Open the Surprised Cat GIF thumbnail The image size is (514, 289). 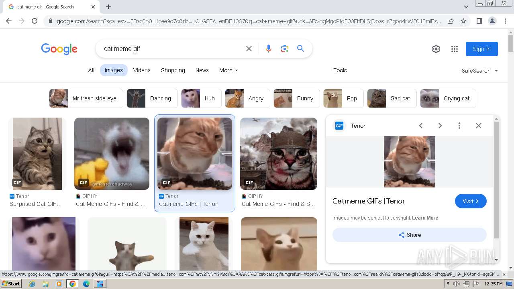point(37,154)
